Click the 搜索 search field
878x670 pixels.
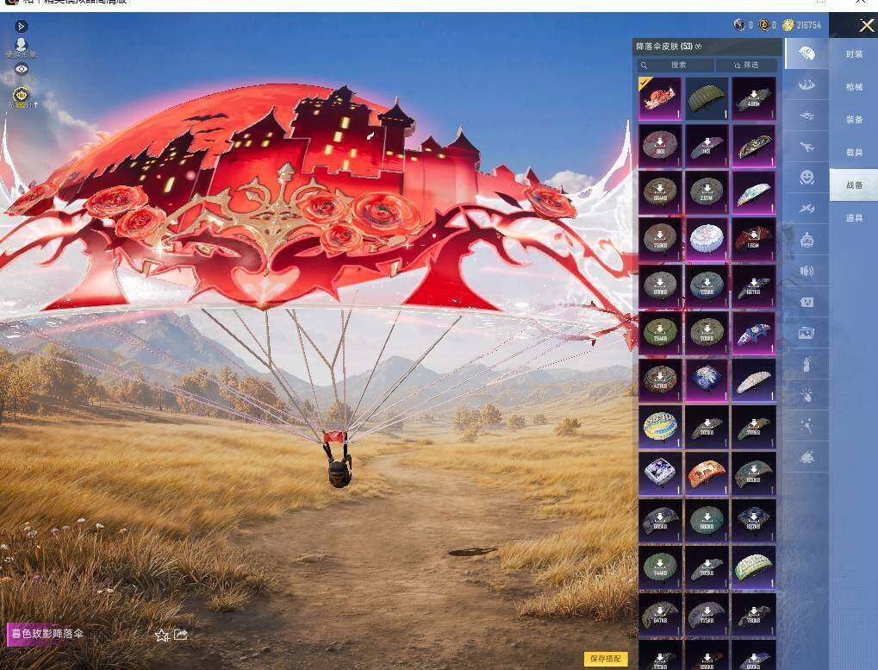click(x=676, y=65)
